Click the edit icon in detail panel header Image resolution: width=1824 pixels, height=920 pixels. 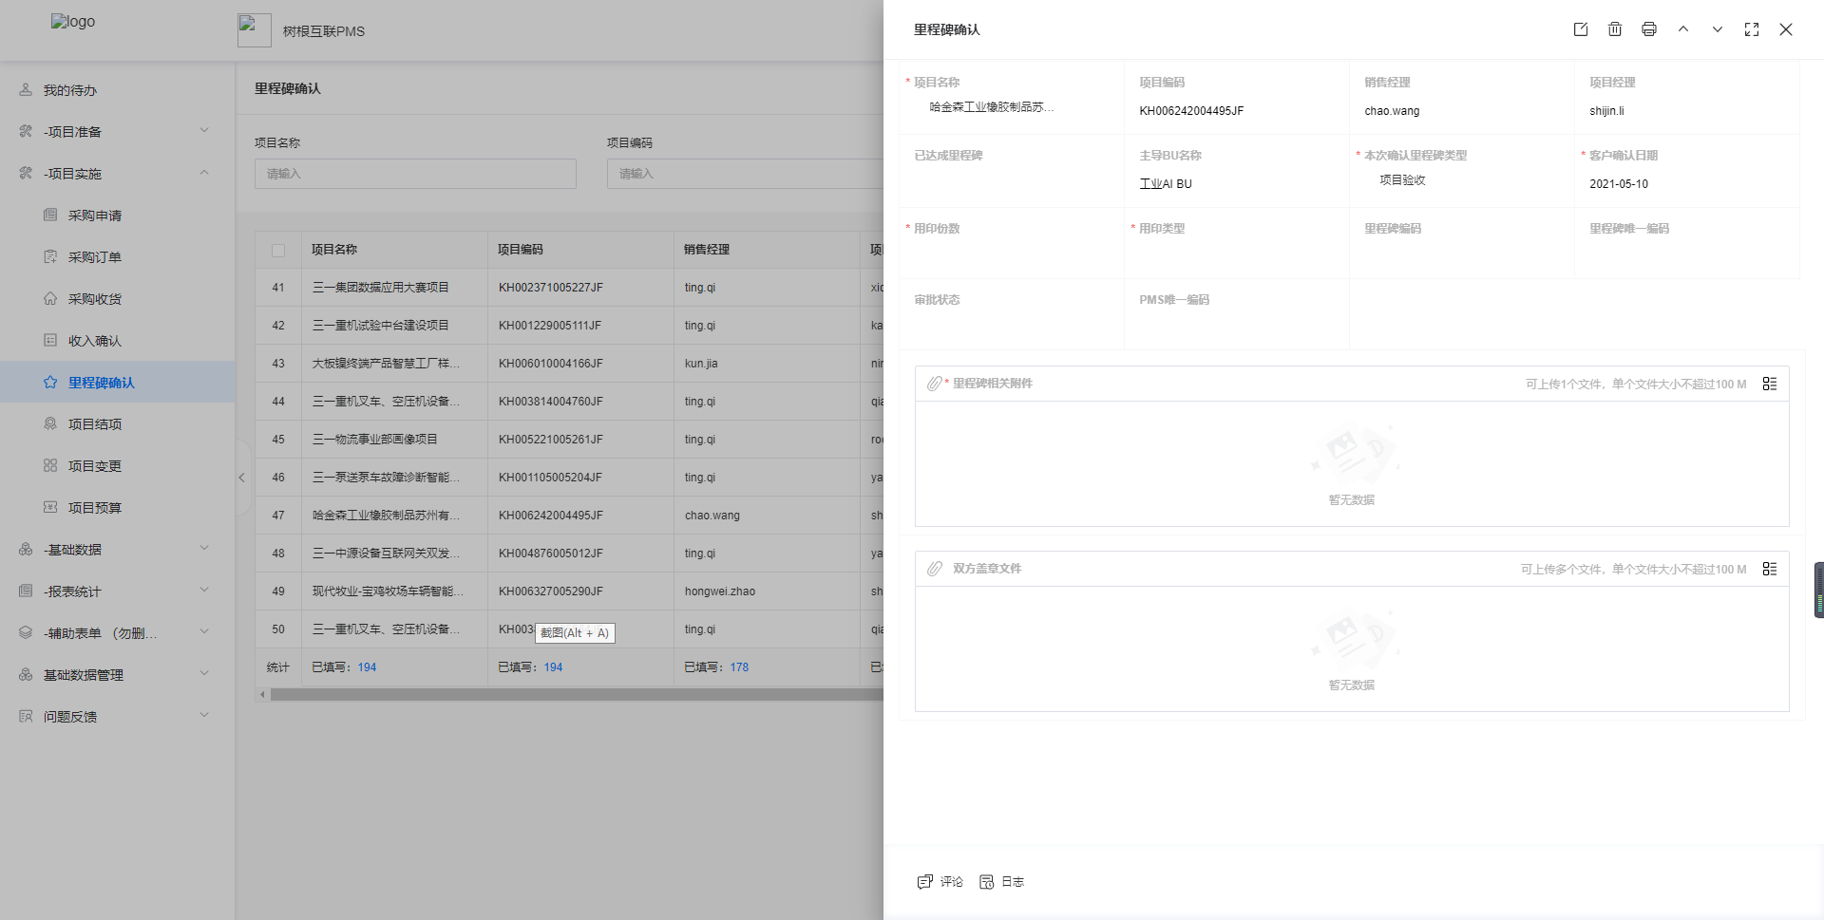coord(1581,29)
